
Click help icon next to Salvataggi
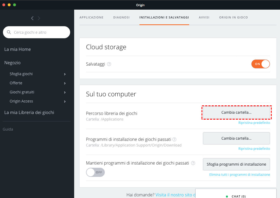click(x=109, y=64)
